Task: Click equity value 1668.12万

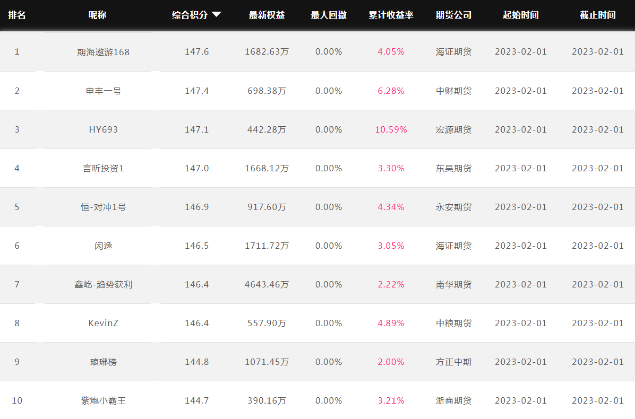Action: [x=267, y=168]
